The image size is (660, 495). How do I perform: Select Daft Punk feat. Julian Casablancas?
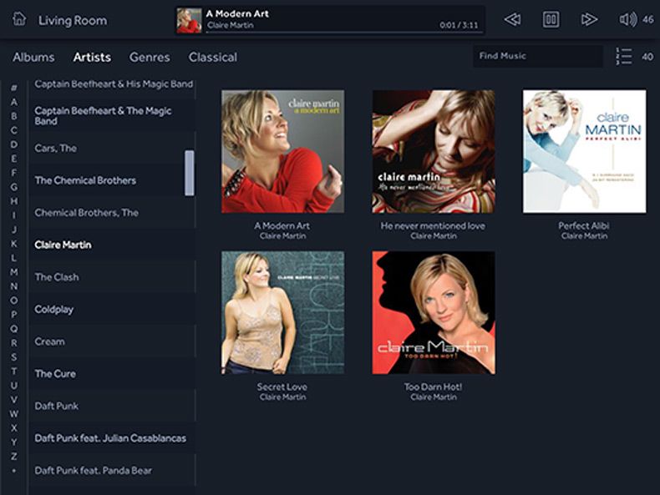(x=112, y=438)
